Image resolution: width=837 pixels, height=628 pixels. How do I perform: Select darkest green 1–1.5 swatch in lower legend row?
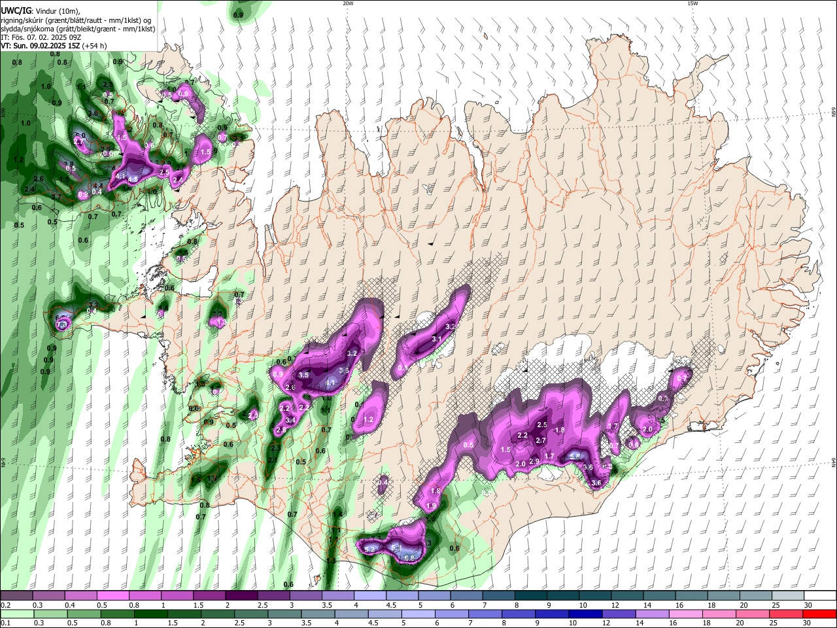pos(150,614)
